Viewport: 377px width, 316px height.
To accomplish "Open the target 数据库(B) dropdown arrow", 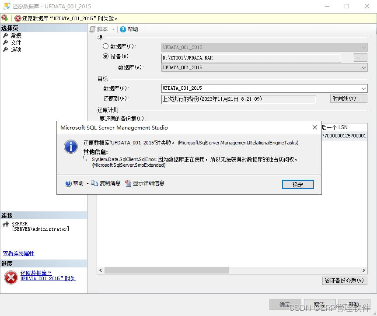I will click(364, 88).
